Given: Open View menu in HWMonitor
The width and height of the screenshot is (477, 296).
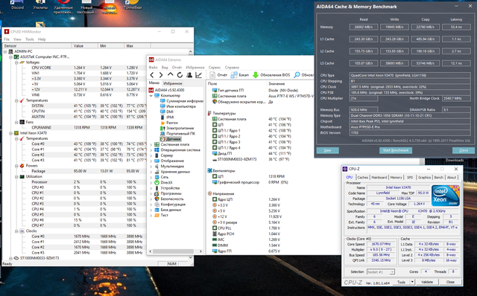Looking at the screenshot, I should point(17,39).
